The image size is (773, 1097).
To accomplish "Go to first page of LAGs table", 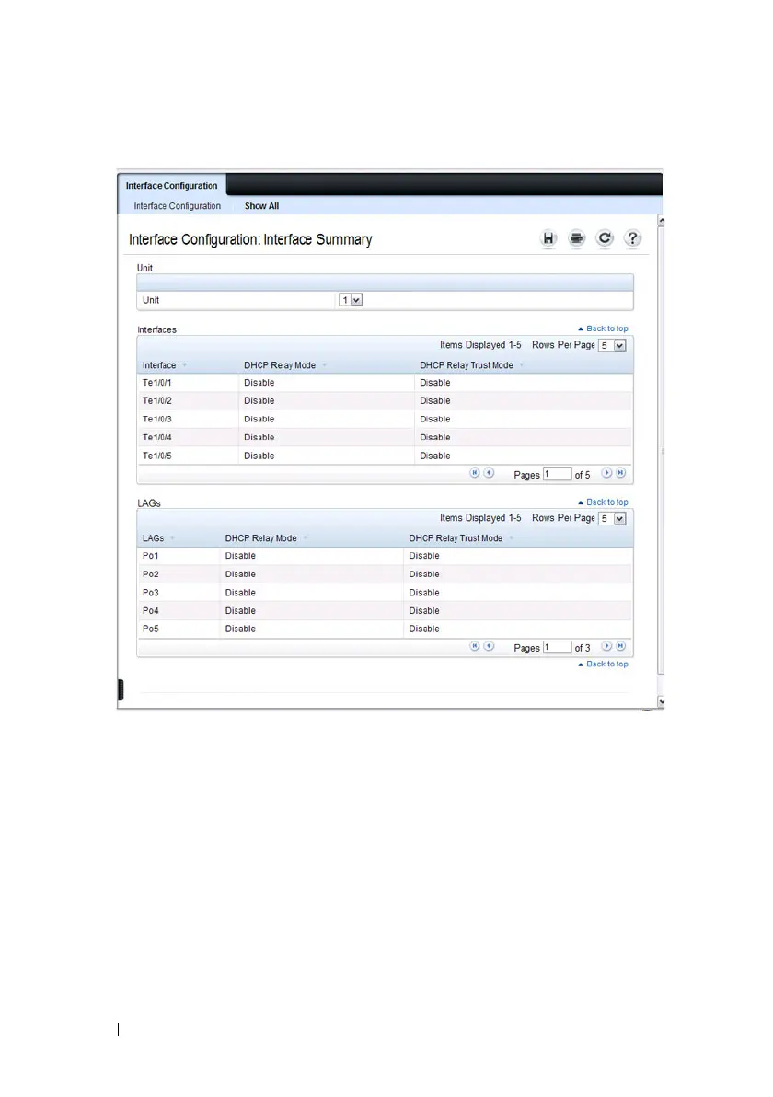I will tap(474, 646).
